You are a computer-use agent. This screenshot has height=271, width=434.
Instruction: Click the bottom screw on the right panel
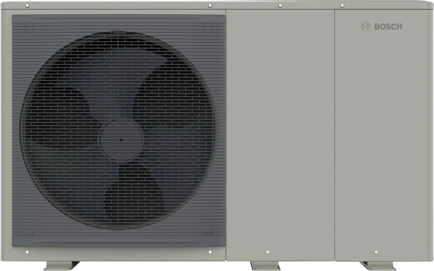(376, 252)
